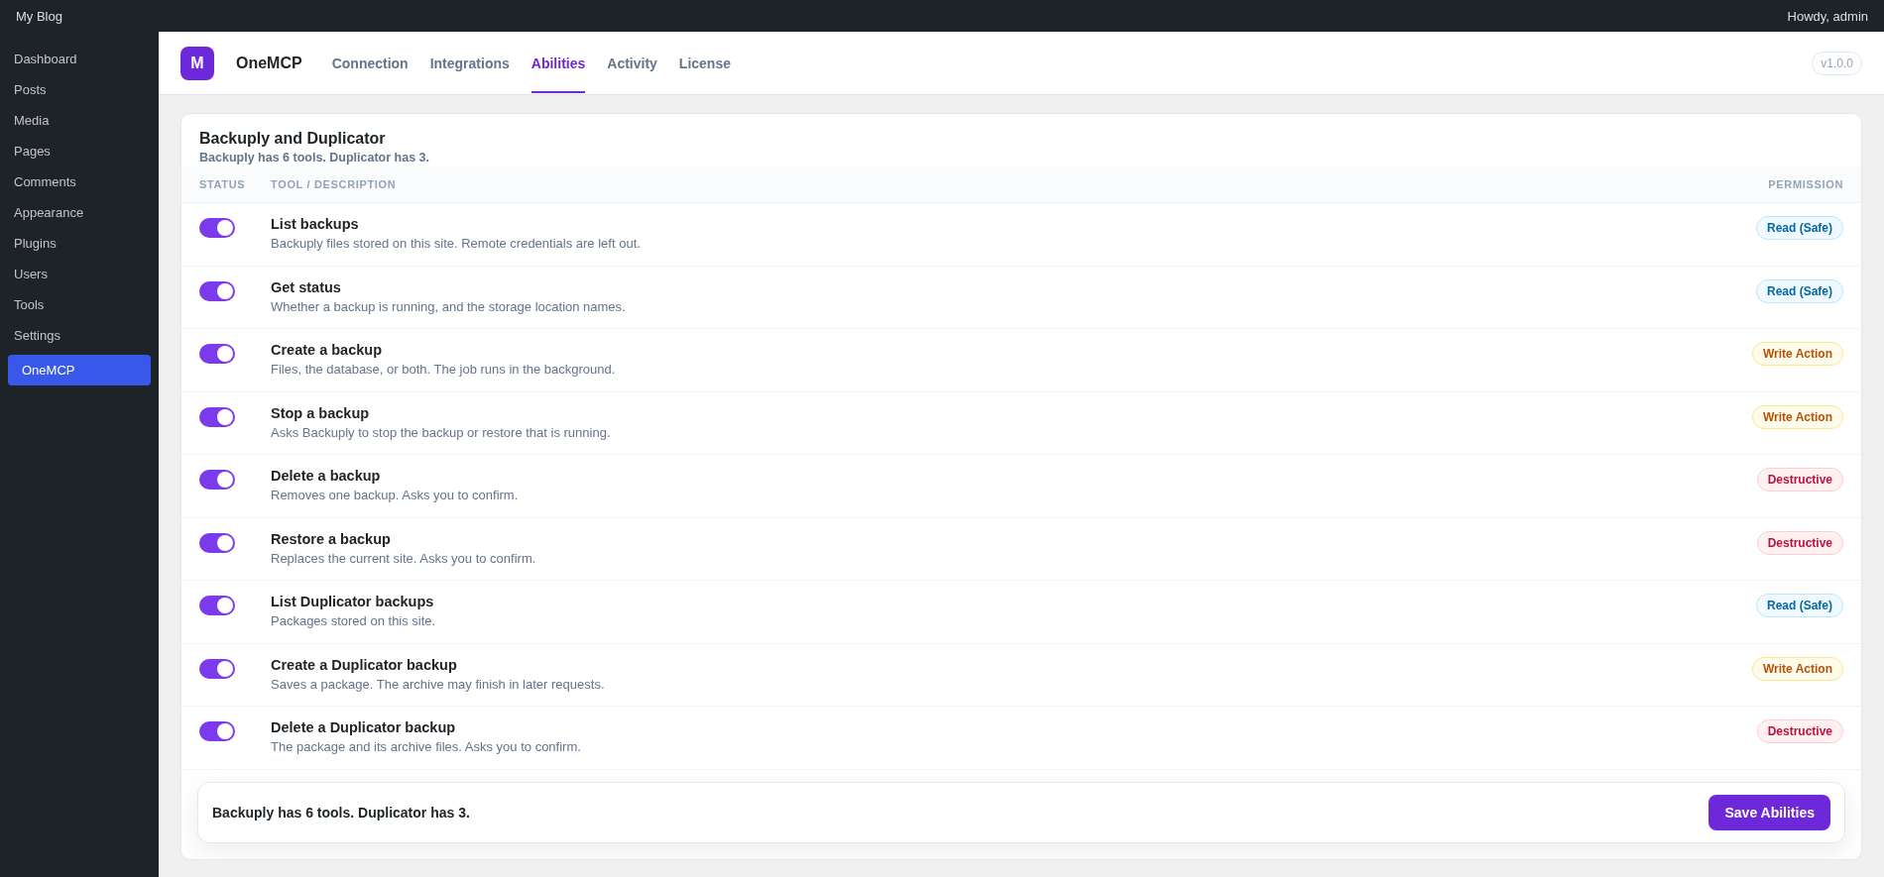Toggle the List backups ability
This screenshot has width=1884, height=877.
[x=217, y=228]
